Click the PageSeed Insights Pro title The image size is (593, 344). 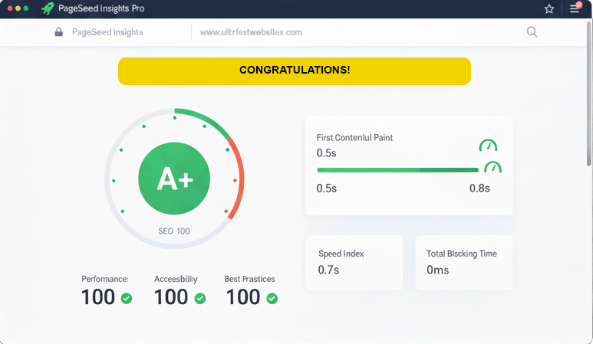[x=101, y=8]
